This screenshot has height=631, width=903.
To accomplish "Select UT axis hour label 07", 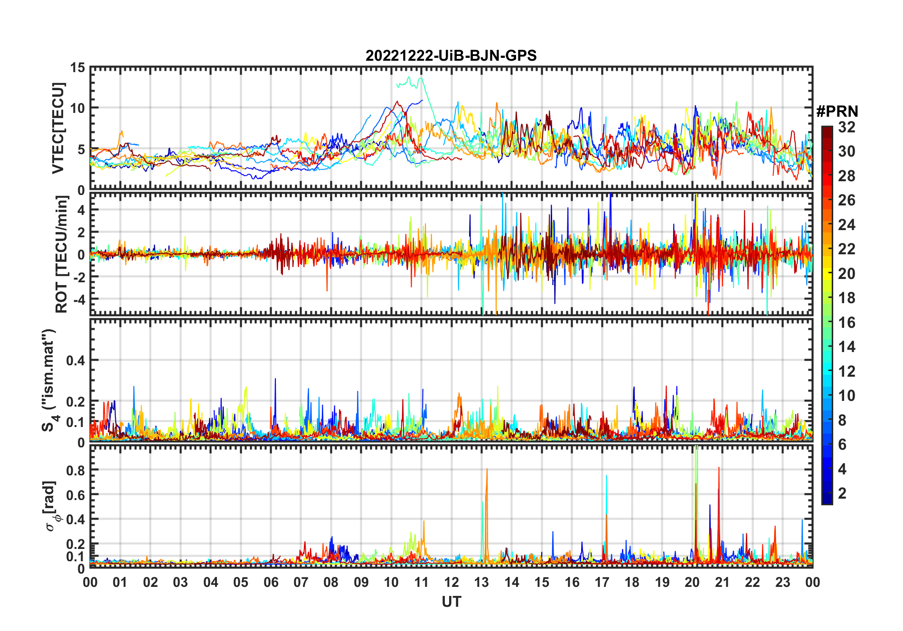I will tap(301, 582).
